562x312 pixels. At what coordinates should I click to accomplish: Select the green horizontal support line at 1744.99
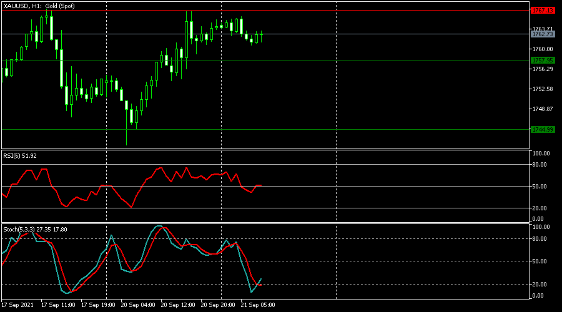(x=265, y=129)
